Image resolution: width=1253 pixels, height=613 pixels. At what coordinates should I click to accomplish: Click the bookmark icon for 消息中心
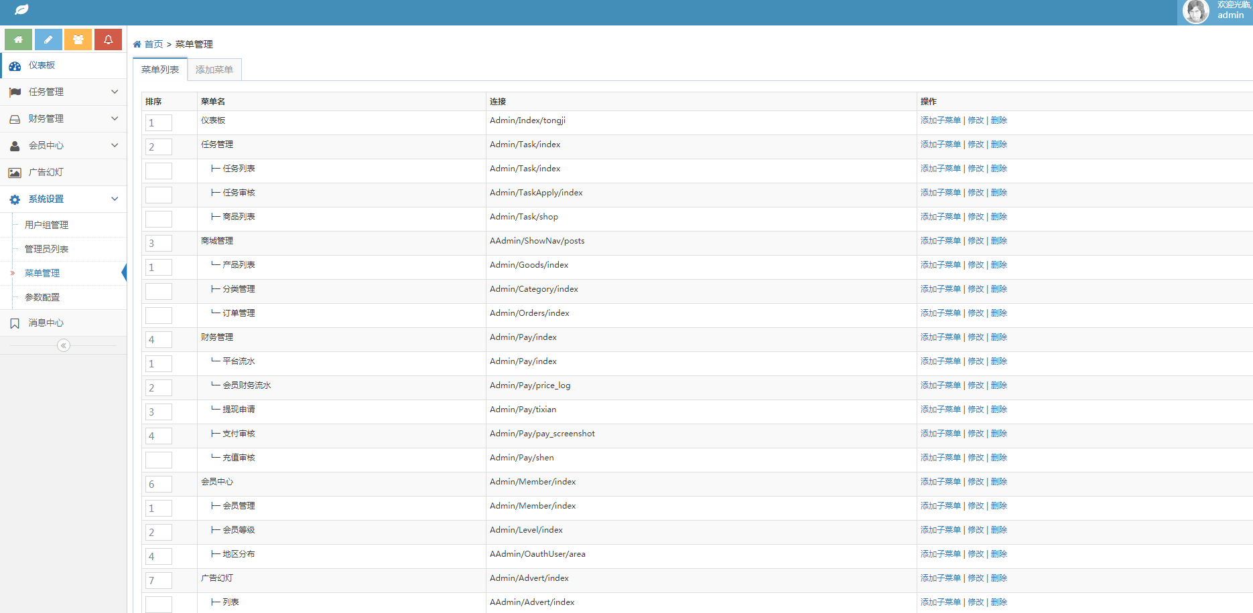pyautogui.click(x=15, y=323)
